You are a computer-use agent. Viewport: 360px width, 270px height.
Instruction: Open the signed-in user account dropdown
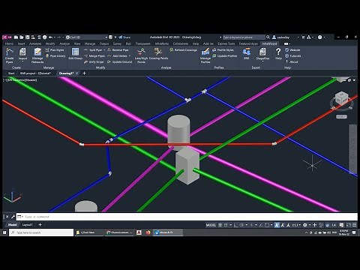click(285, 37)
